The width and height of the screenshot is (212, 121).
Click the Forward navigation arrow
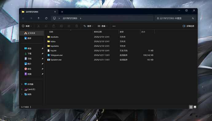(x=31, y=18)
